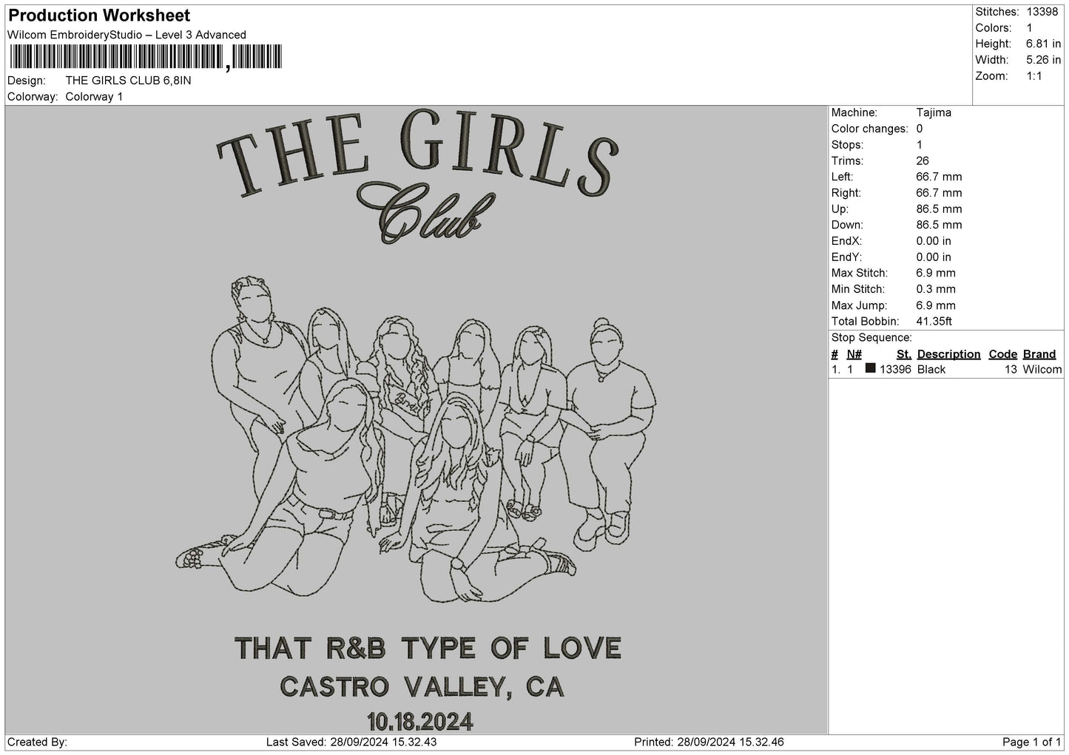Click the Machine value 'Tajima'
Screen dimensions: 1069x755
tap(934, 112)
